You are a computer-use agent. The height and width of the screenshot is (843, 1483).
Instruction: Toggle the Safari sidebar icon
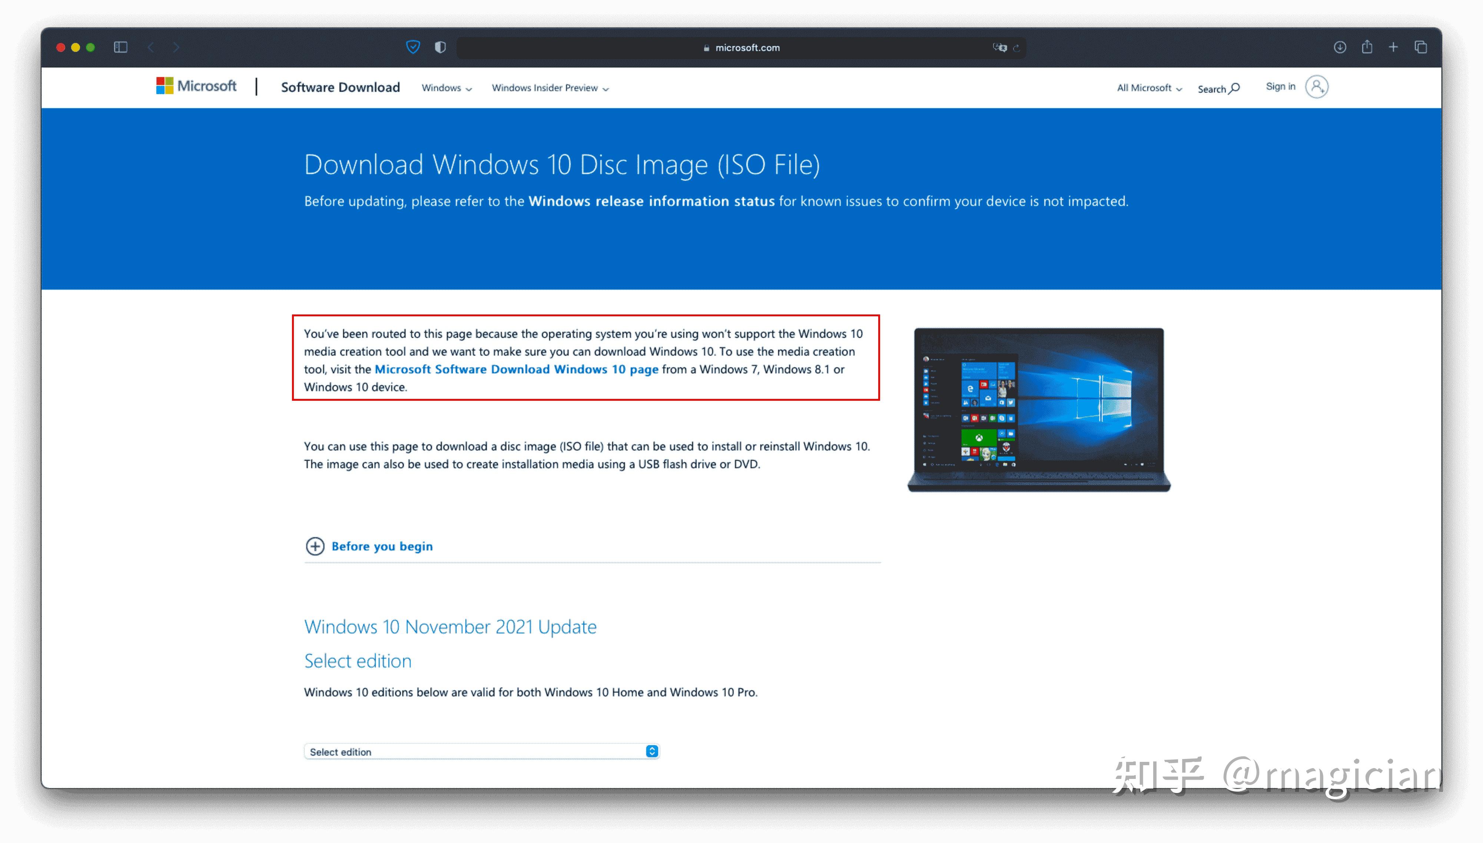(121, 47)
